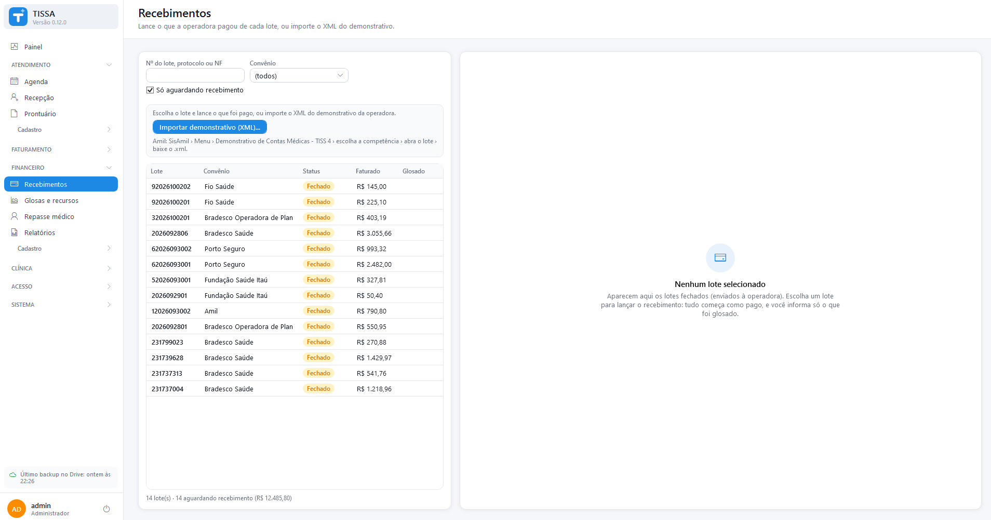Screen dimensions: 991x520
Task: Open Recepção person icon
Action: click(15, 98)
